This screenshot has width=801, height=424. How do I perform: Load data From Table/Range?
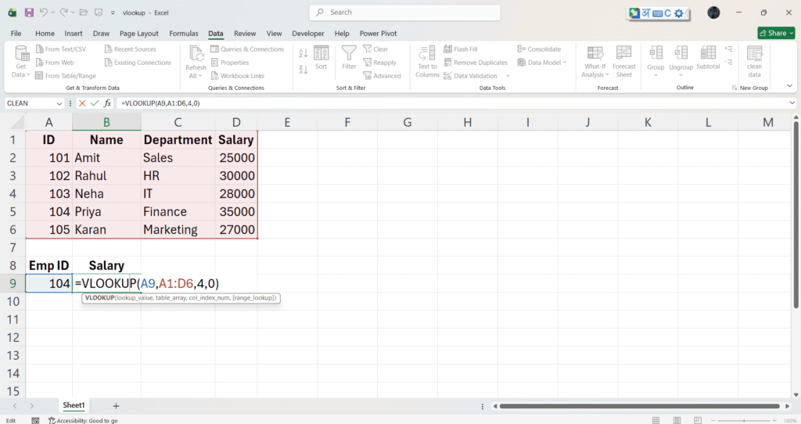tap(66, 76)
